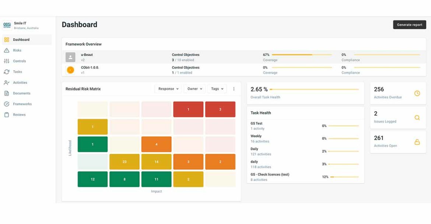Viewport: 431px width, 224px height.
Task: Click the Overall Task Health progress bar
Action: point(314,89)
